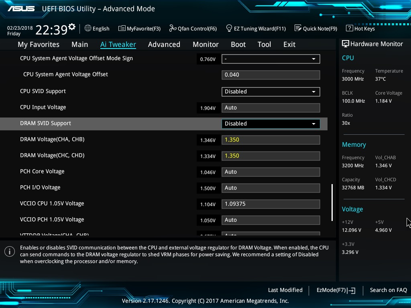Click the 0.760V System Agent reading
411x308 pixels.
click(x=208, y=59)
